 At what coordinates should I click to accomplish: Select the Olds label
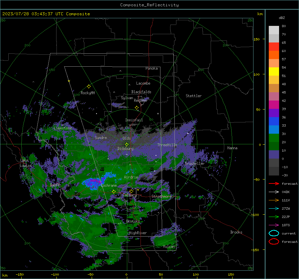point(127,138)
